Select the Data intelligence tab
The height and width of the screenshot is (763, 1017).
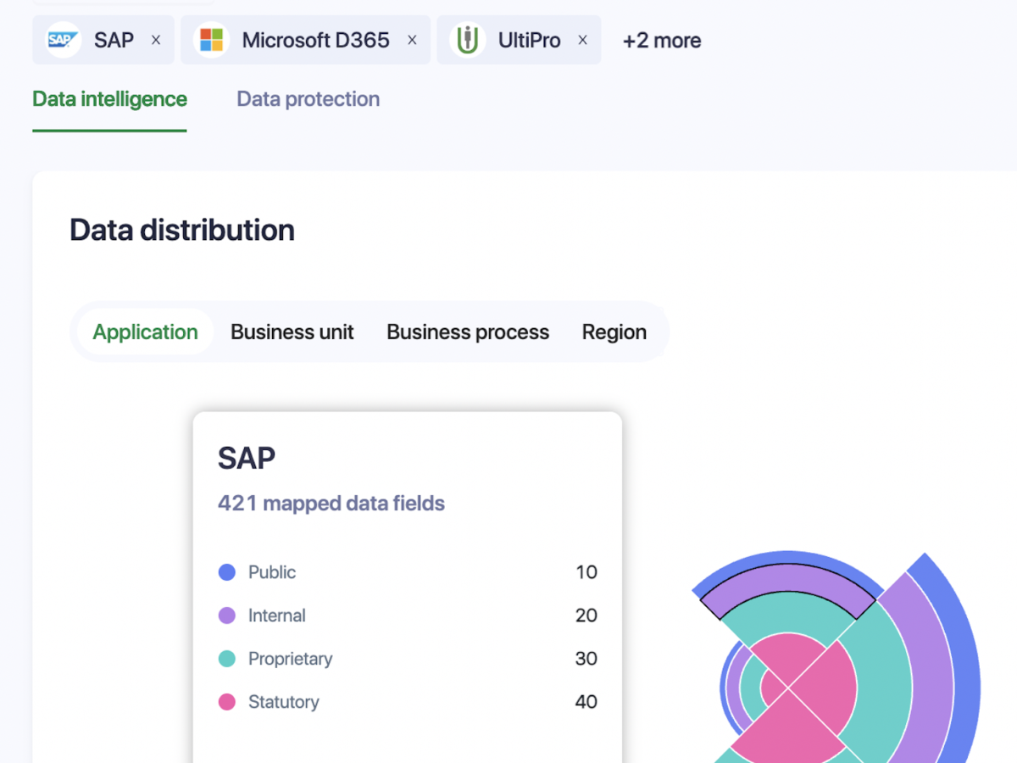(x=109, y=99)
